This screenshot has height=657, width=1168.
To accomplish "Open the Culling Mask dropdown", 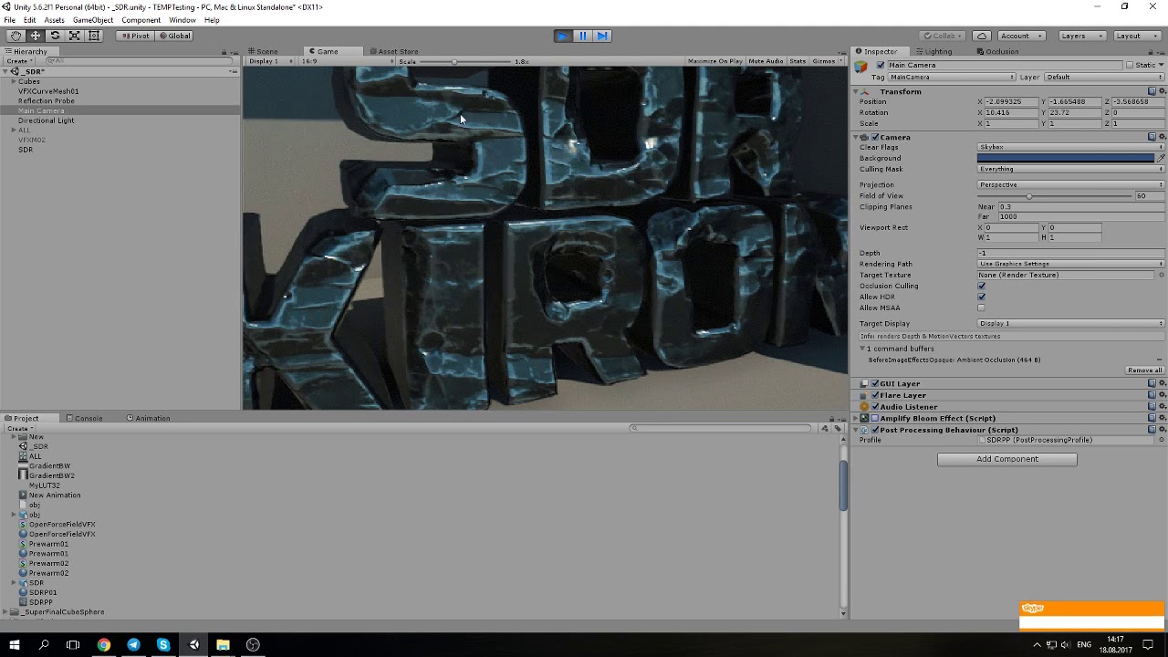I will (x=1068, y=169).
